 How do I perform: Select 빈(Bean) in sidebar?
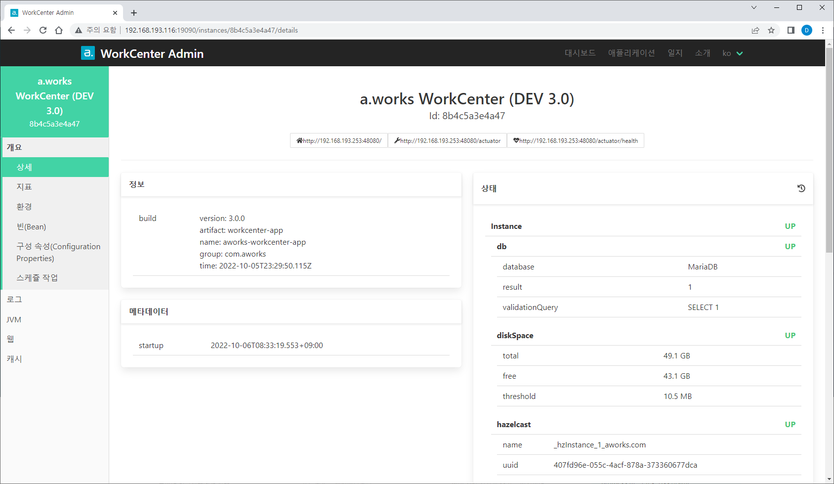[x=55, y=226]
